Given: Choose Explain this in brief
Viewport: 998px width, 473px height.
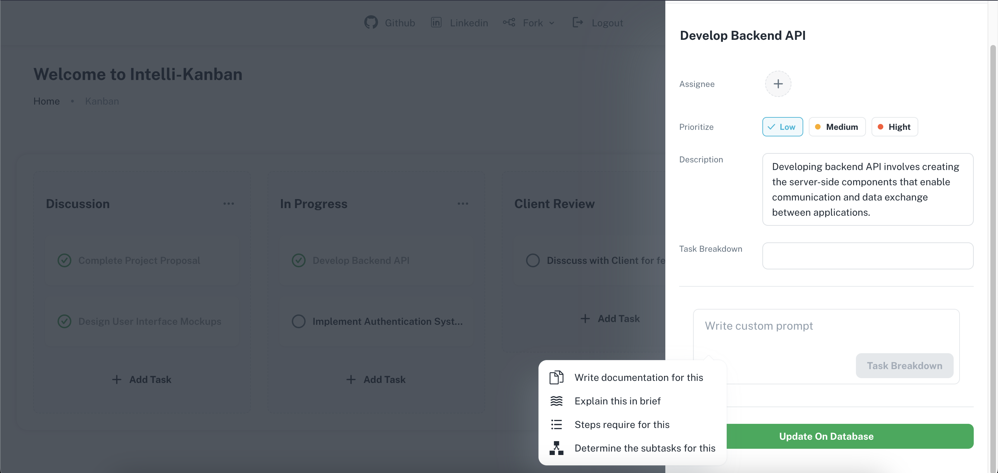Looking at the screenshot, I should [x=618, y=401].
